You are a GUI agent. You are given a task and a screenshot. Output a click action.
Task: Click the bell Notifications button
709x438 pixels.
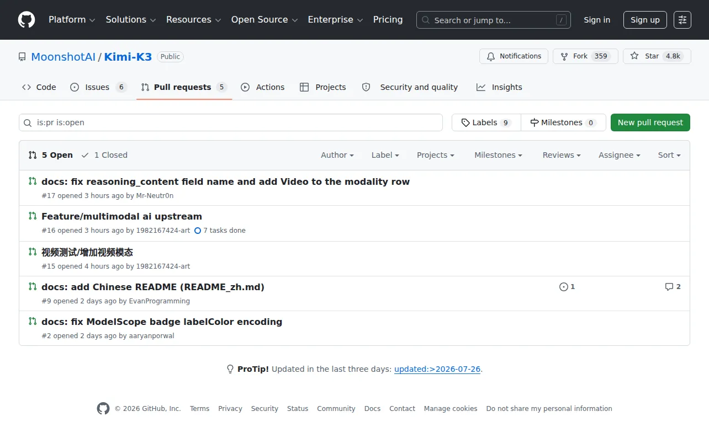[x=514, y=56]
